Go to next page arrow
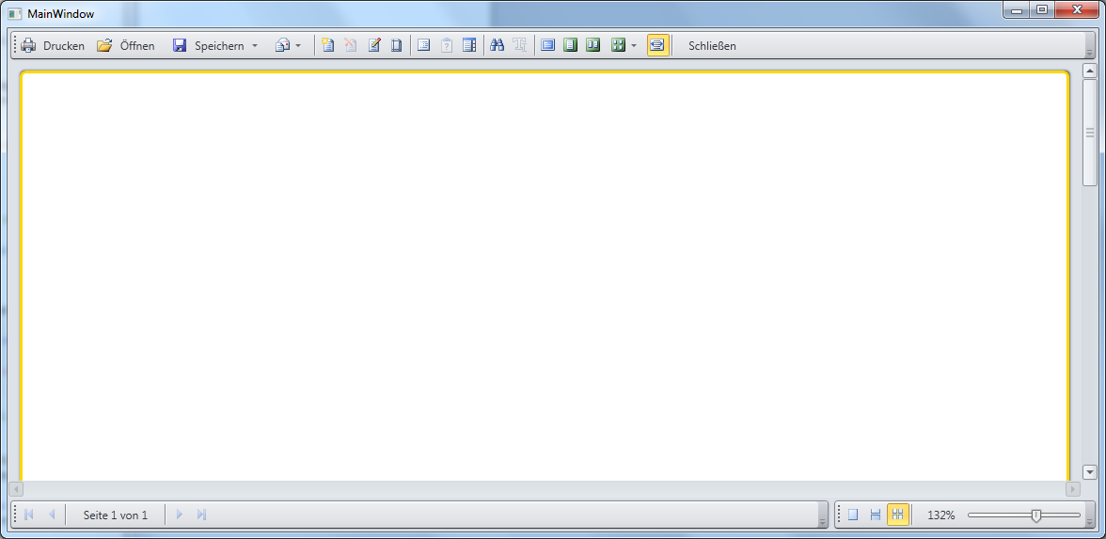The height and width of the screenshot is (539, 1106). pos(179,515)
